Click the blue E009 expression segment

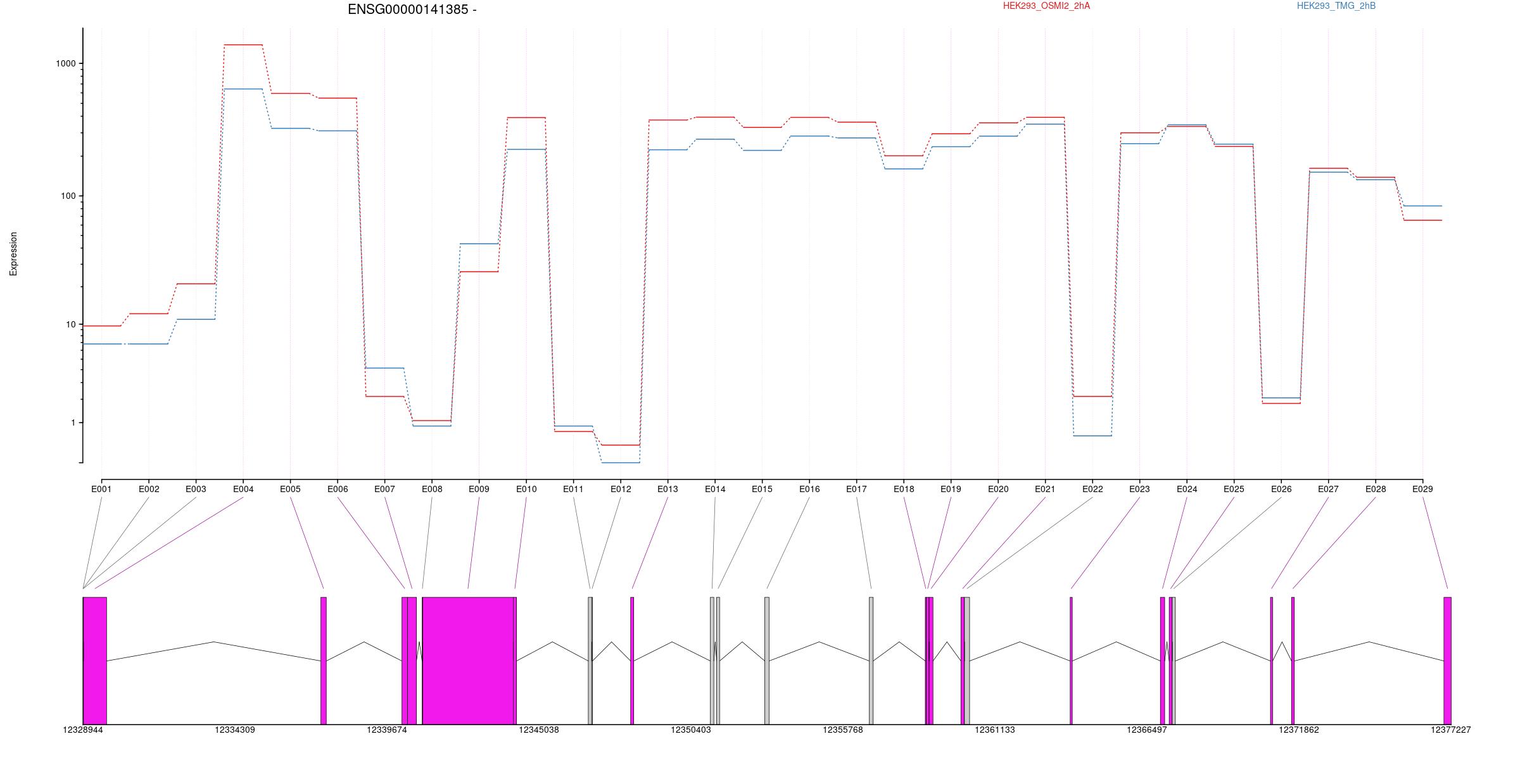[x=479, y=244]
